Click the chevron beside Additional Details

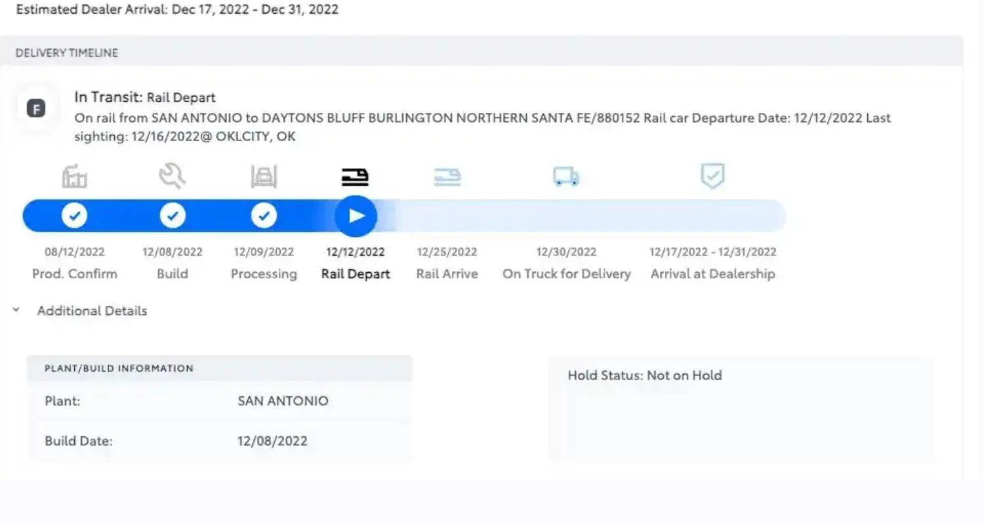click(16, 309)
